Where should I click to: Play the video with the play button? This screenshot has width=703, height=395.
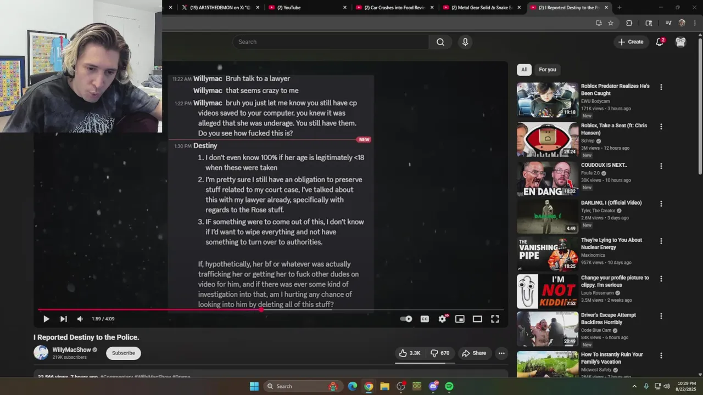(46, 319)
